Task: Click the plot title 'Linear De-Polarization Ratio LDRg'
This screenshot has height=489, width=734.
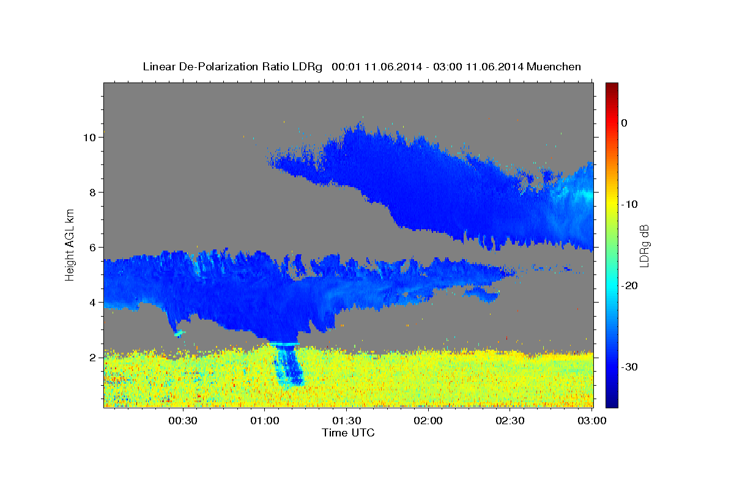Action: [x=232, y=67]
